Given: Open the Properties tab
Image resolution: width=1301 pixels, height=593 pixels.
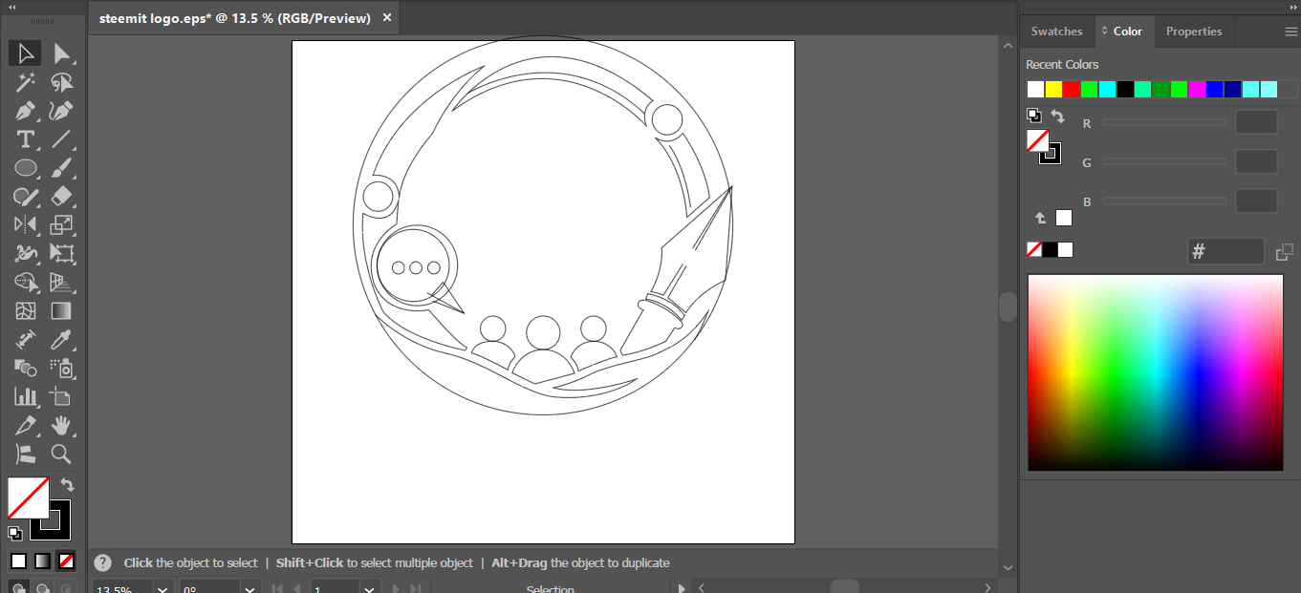Looking at the screenshot, I should (x=1194, y=32).
